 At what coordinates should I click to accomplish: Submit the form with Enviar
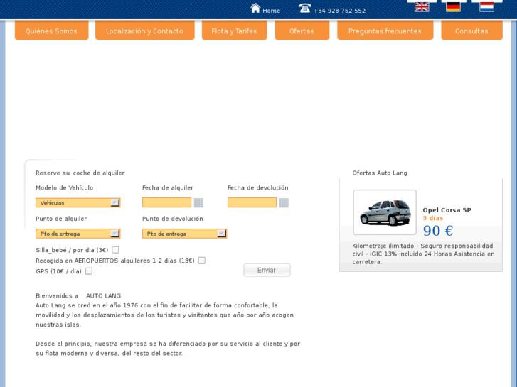tap(267, 270)
